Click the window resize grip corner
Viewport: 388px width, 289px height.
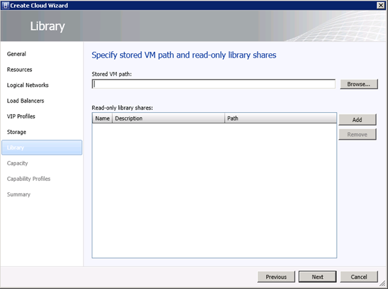point(383,284)
